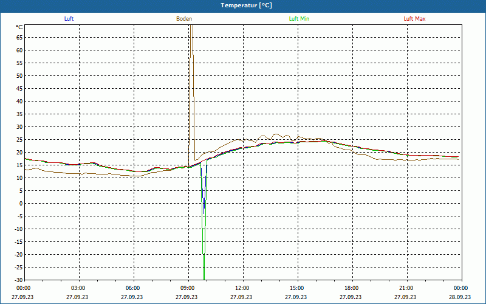Image resolution: width=486 pixels, height=304 pixels.
Task: Click the 06:00 time label
Action: [x=132, y=288]
